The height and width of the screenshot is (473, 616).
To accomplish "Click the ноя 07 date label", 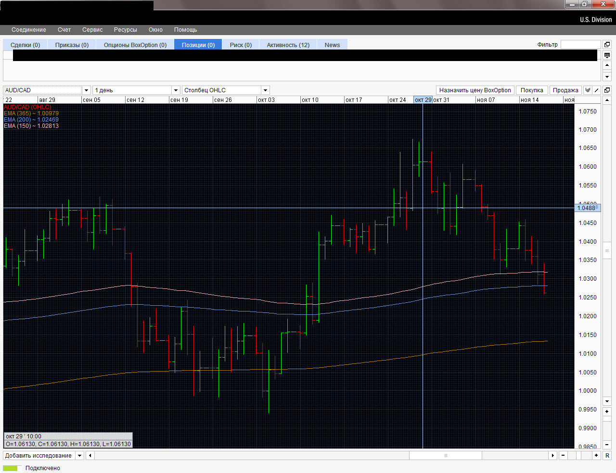I will coord(486,100).
